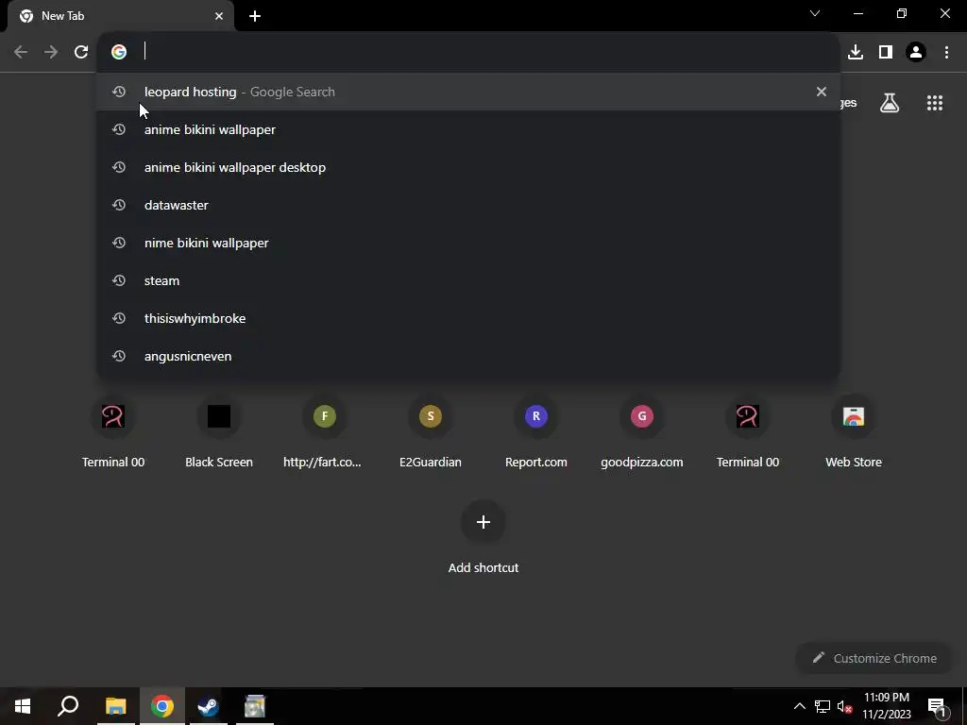Open the Chrome three-dot menu

coord(946,52)
